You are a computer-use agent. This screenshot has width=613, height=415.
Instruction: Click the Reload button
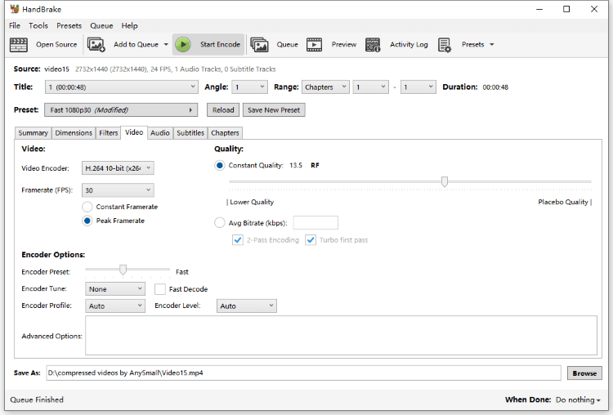(x=223, y=110)
